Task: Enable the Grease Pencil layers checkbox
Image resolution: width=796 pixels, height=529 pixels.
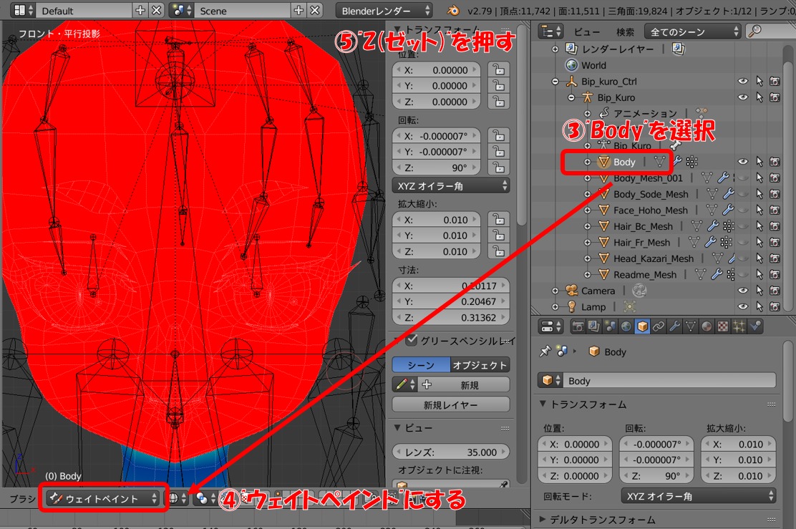Action: (x=411, y=340)
